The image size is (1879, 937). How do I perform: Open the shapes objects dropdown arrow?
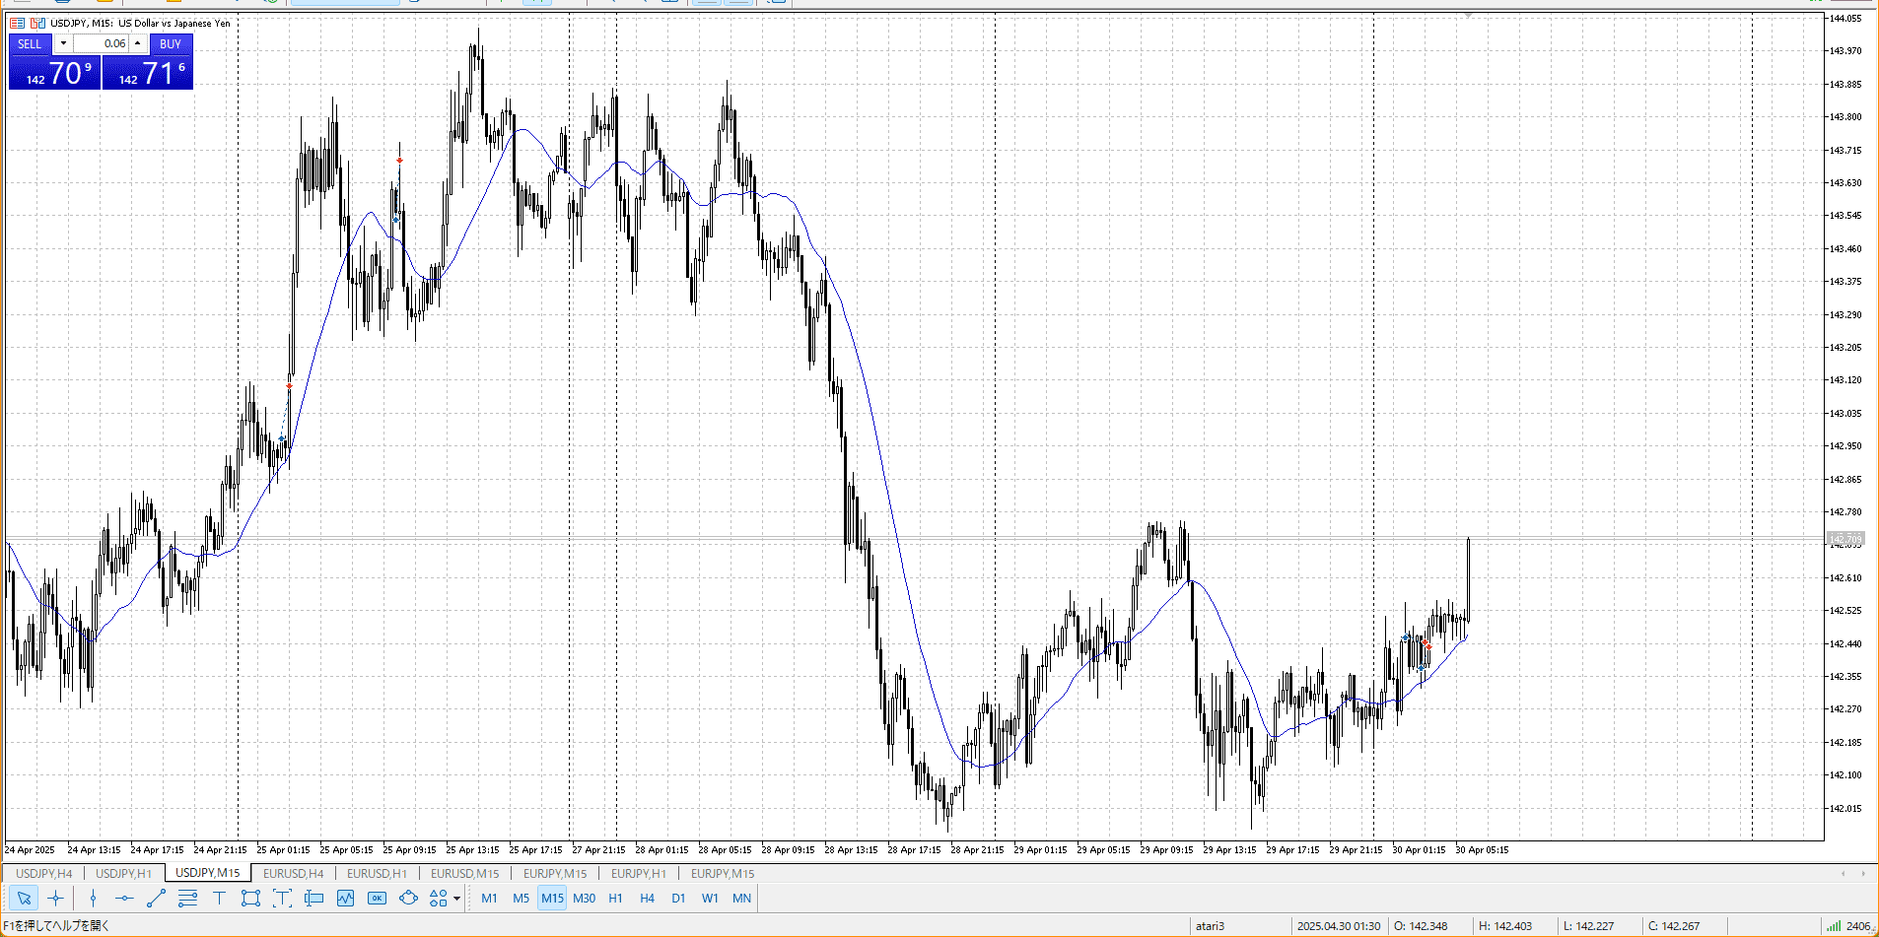coord(456,899)
